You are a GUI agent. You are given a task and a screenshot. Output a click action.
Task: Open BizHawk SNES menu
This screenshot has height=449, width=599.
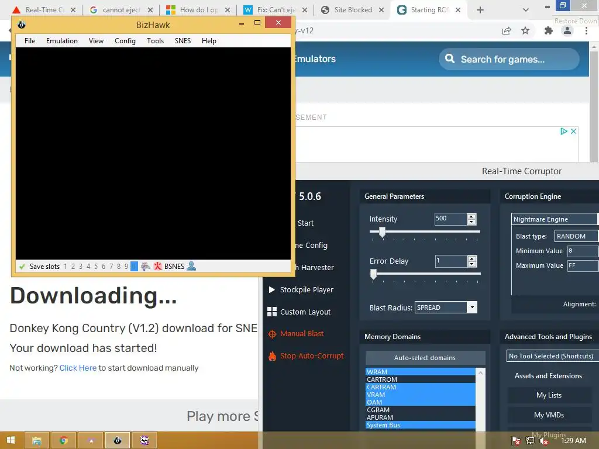tap(183, 41)
